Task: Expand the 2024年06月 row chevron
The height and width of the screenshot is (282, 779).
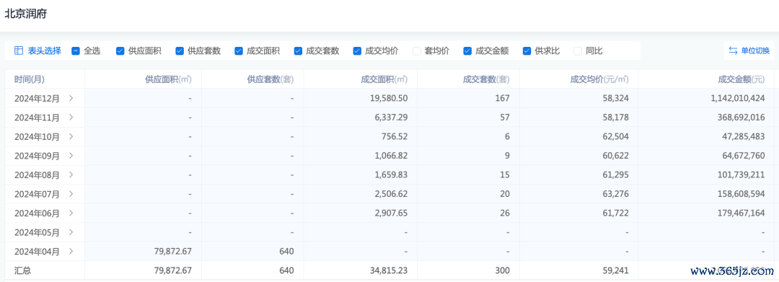Action: [x=71, y=213]
